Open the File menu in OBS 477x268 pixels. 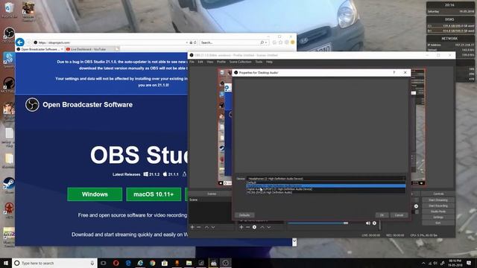pyautogui.click(x=192, y=62)
